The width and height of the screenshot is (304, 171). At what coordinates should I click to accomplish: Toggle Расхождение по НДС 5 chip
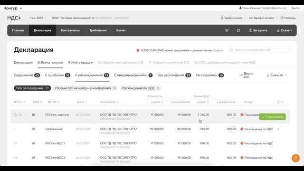141,88
